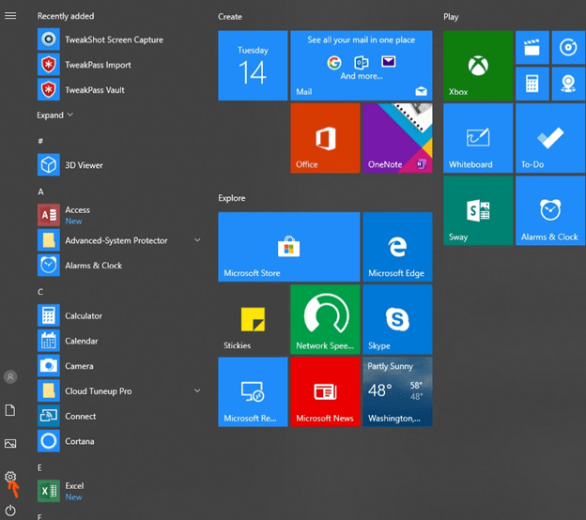Open the Sway tile
Viewport: 586px width, 520px height.
point(478,210)
